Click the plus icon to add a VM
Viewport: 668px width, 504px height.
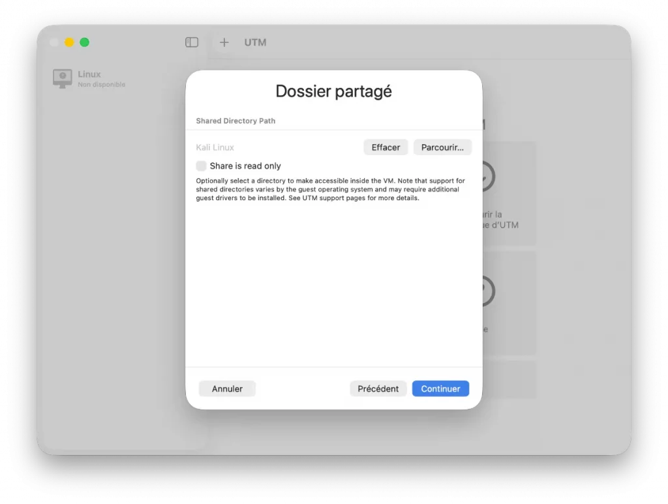tap(224, 42)
